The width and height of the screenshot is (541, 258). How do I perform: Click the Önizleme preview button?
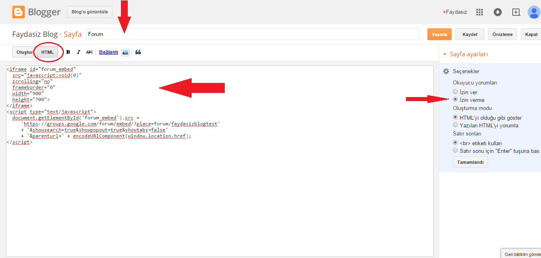click(503, 34)
